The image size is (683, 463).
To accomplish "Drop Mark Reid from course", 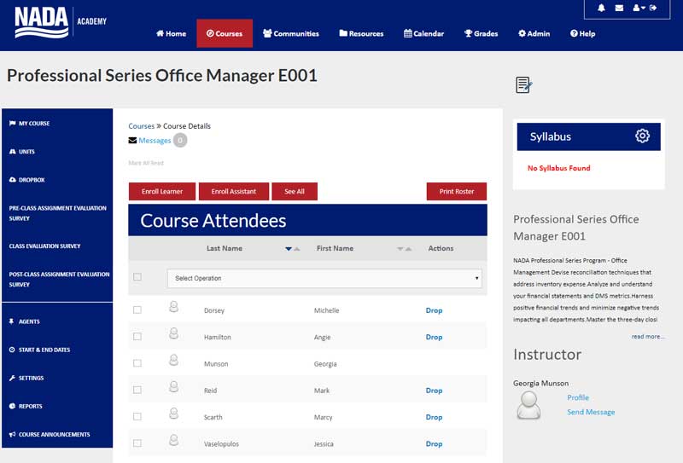I will [434, 391].
